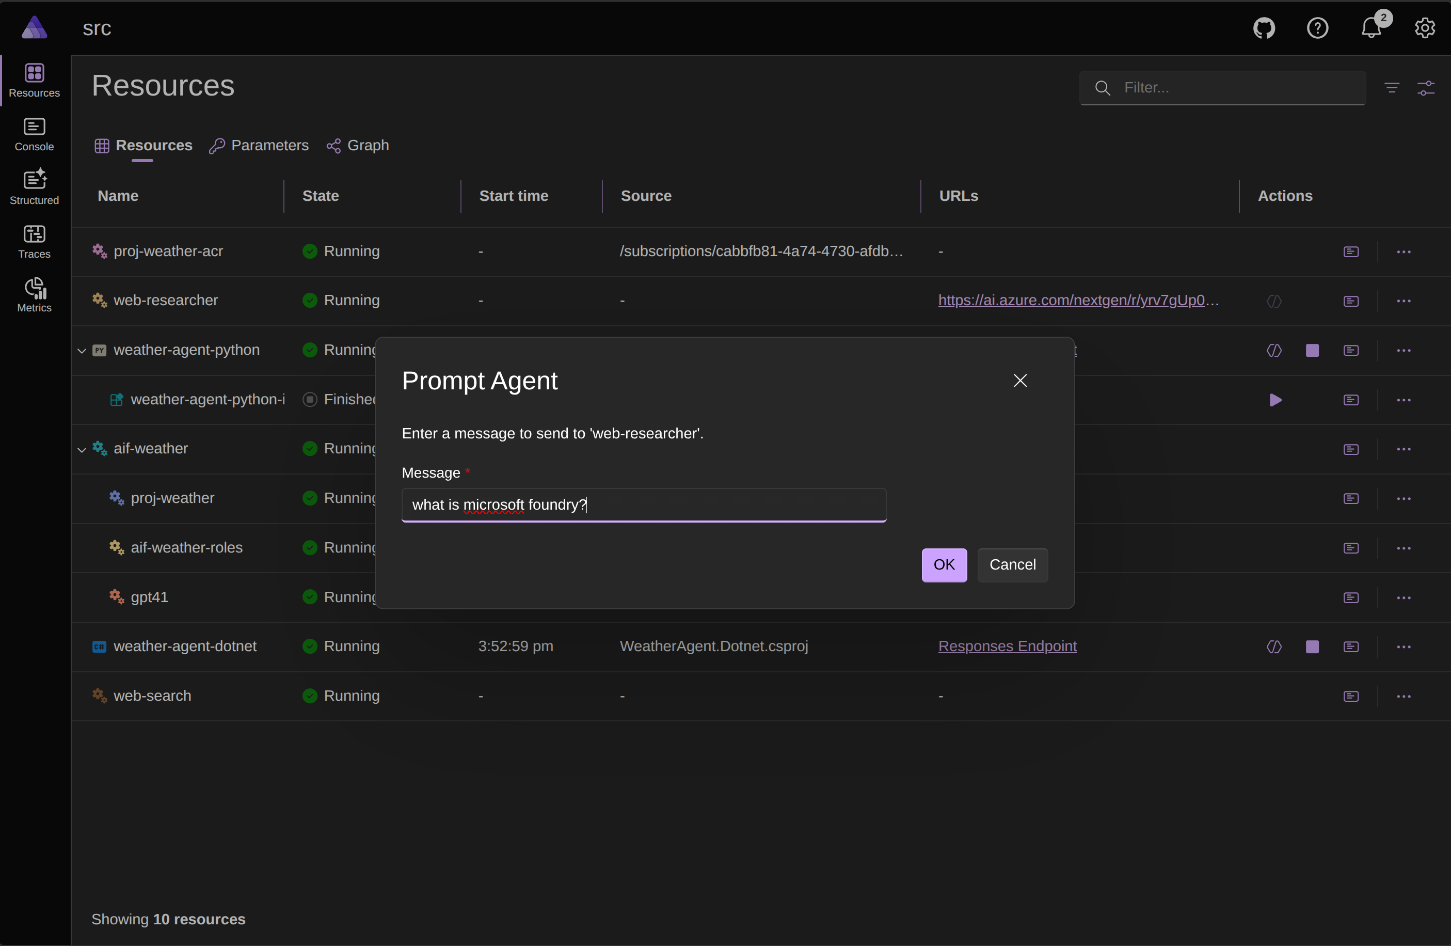
Task: Open the view options sliders icon
Action: (x=1426, y=88)
